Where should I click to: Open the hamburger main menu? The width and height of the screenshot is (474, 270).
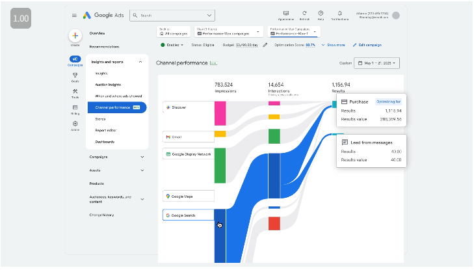(74, 15)
